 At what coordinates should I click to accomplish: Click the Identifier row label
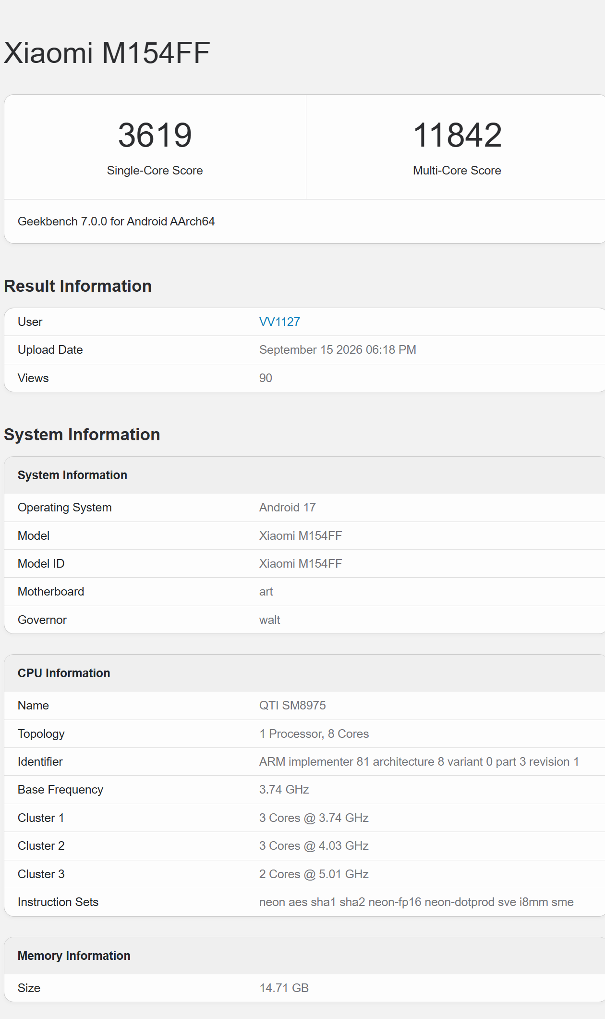(x=40, y=761)
